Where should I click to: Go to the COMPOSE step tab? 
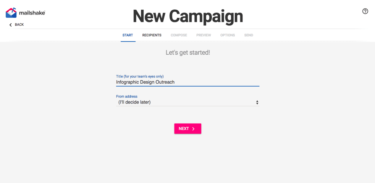click(x=179, y=35)
